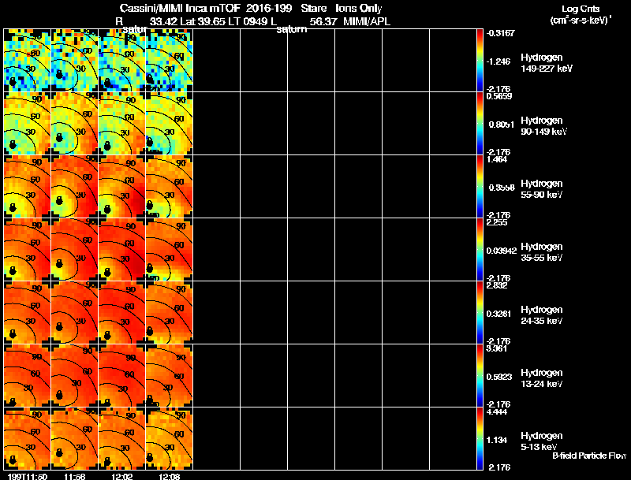Viewport: 631px width, 480px height.
Task: Pick the 55-90 keV panel at 199T11:50
Action: point(28,187)
